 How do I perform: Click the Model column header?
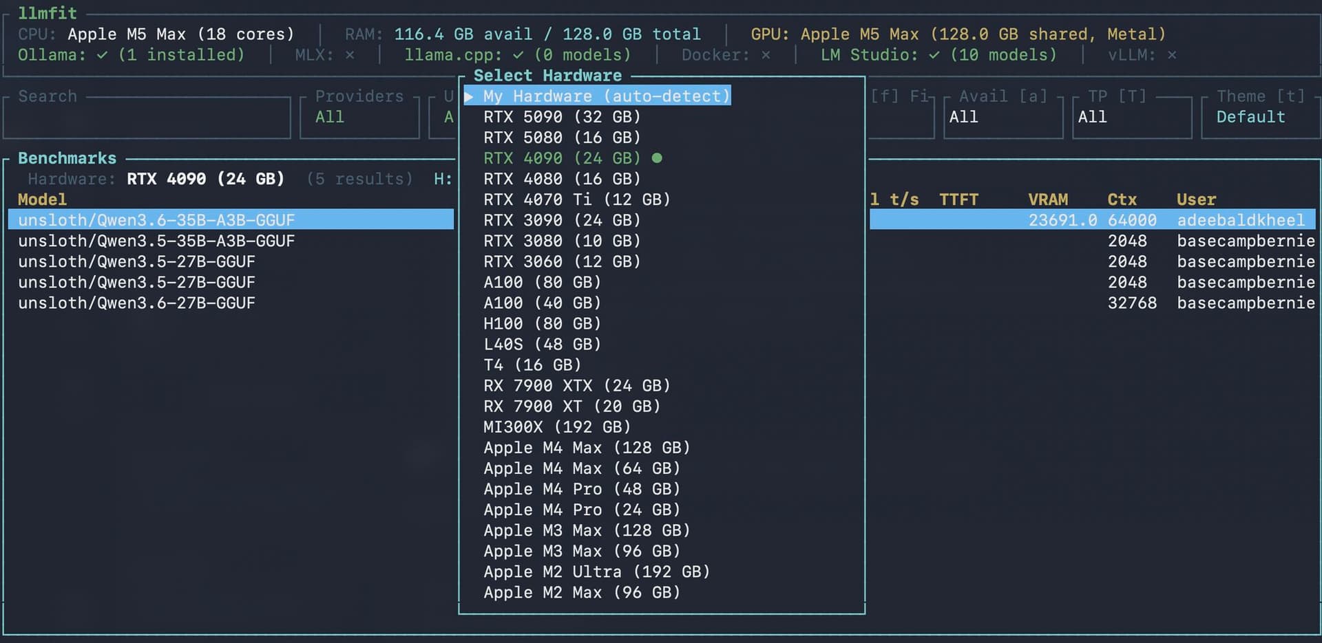click(x=42, y=199)
